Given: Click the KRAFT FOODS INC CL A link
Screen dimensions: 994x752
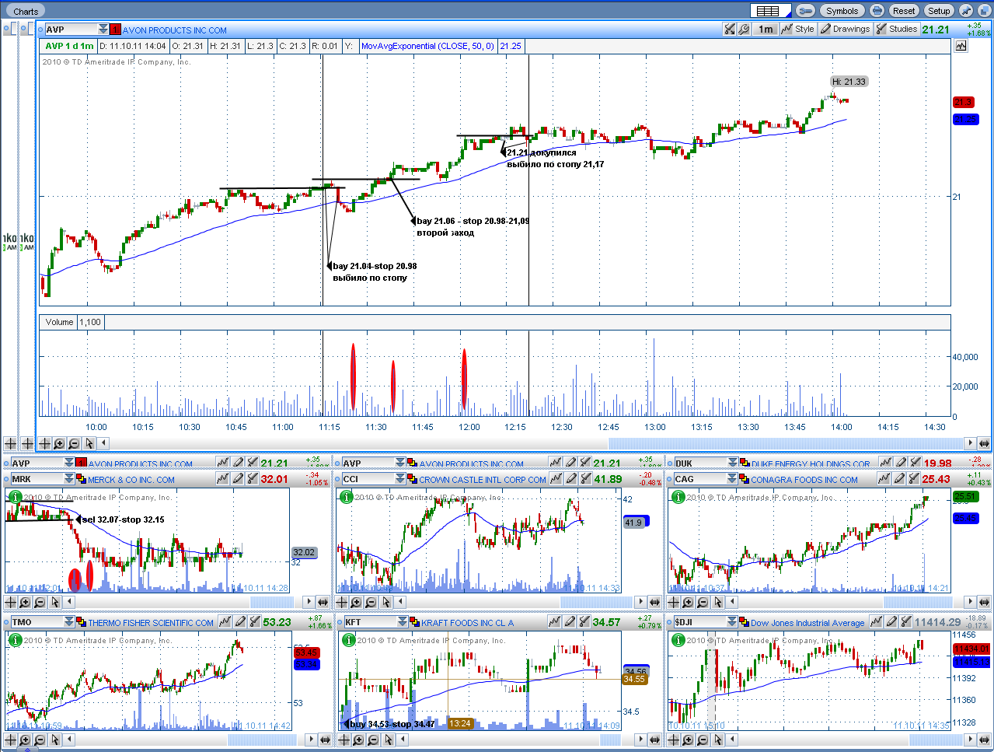Looking at the screenshot, I should (x=467, y=623).
